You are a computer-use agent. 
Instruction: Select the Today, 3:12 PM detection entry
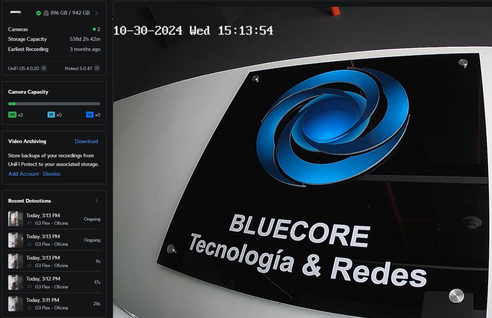54,282
